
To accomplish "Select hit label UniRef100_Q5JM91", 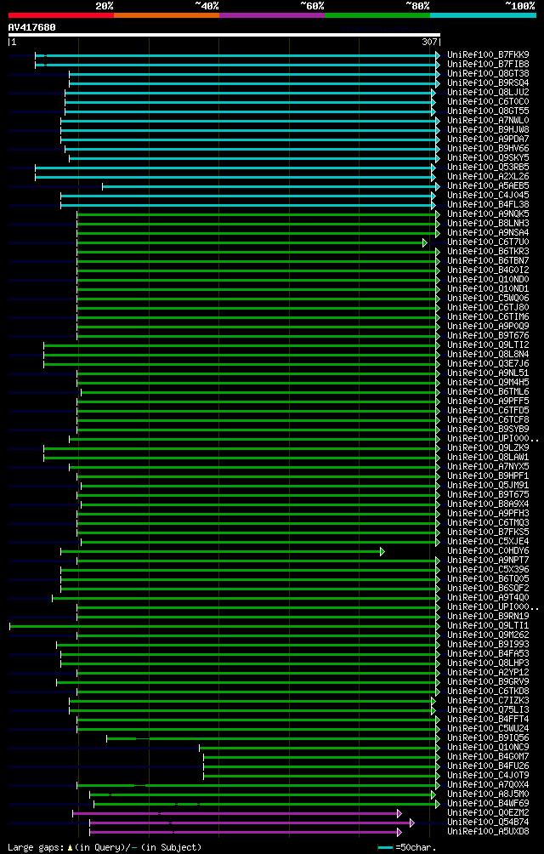I will coord(488,486).
